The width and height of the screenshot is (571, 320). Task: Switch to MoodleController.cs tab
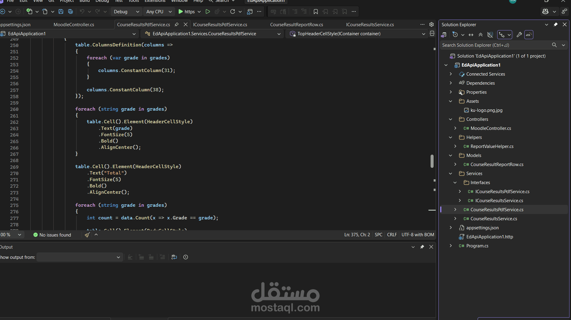pyautogui.click(x=74, y=24)
